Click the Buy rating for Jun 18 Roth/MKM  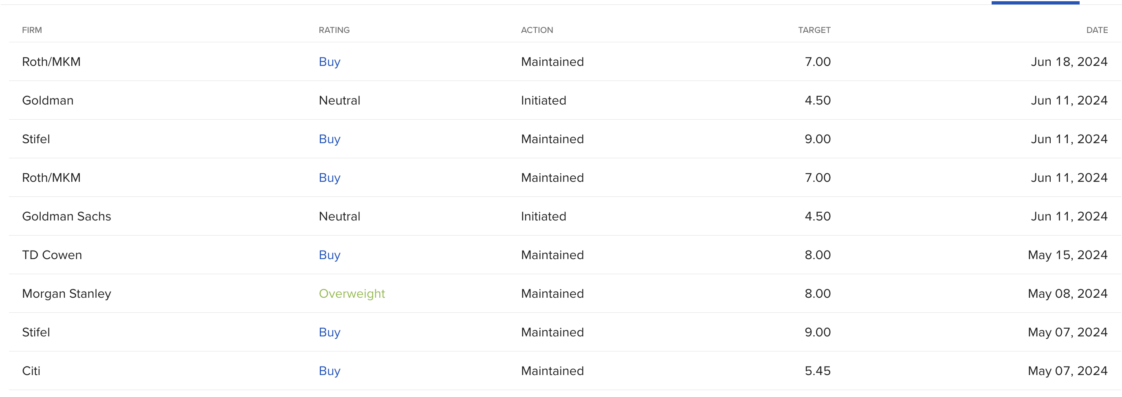tap(329, 62)
